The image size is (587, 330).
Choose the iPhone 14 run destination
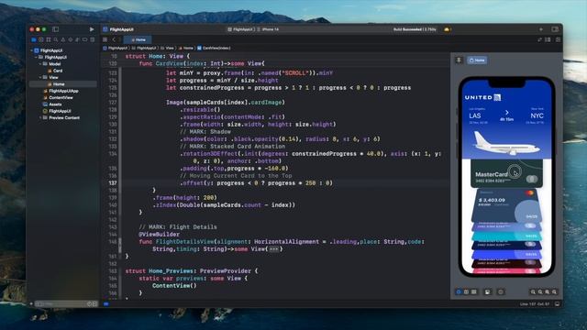[x=269, y=29]
